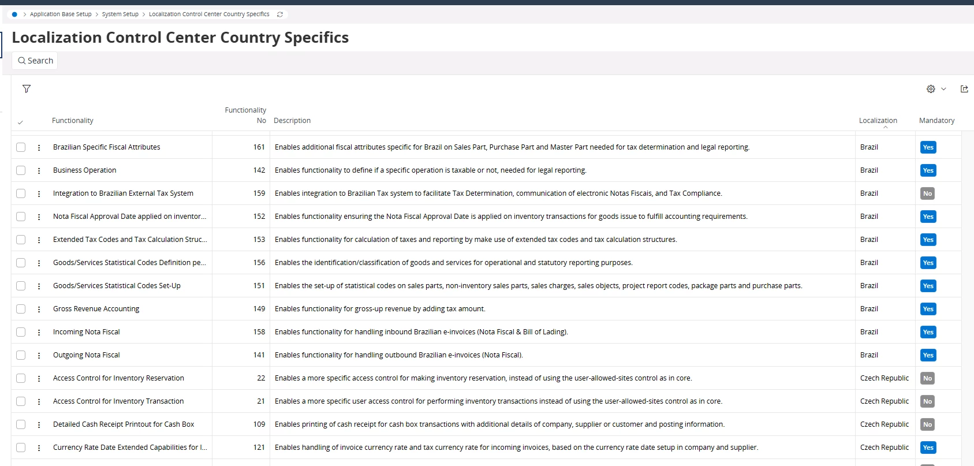Open row menu for Business Operation
Viewport: 974px width, 466px height.
[x=39, y=171]
